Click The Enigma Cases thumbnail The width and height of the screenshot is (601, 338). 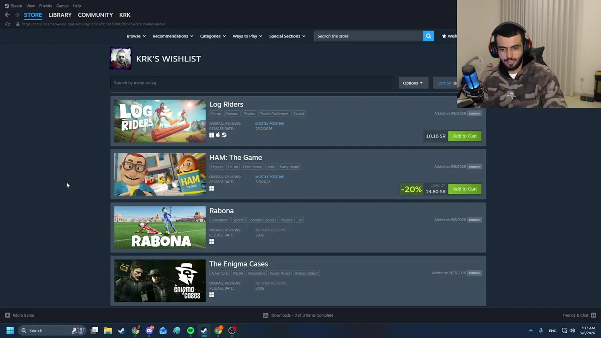160,281
